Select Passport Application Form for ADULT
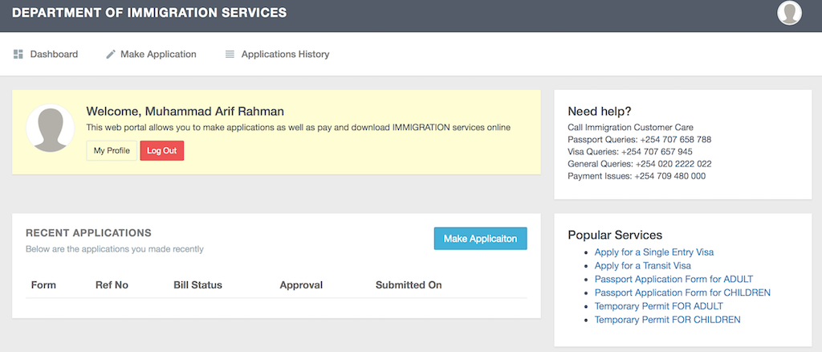 point(673,279)
